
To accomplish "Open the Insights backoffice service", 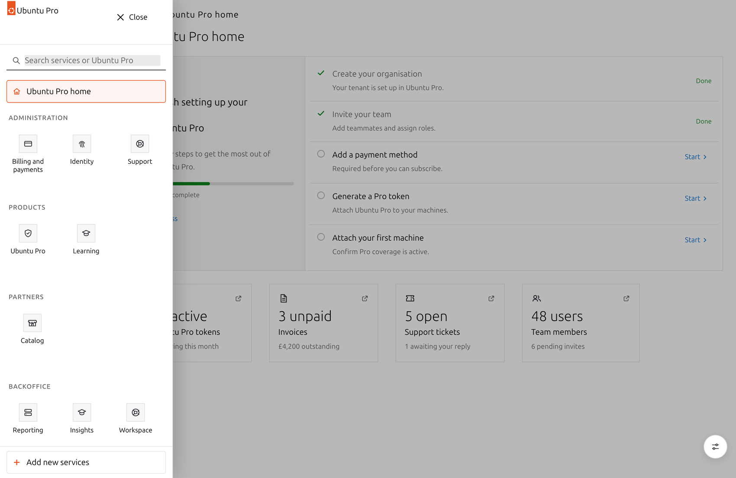I will [x=82, y=418].
